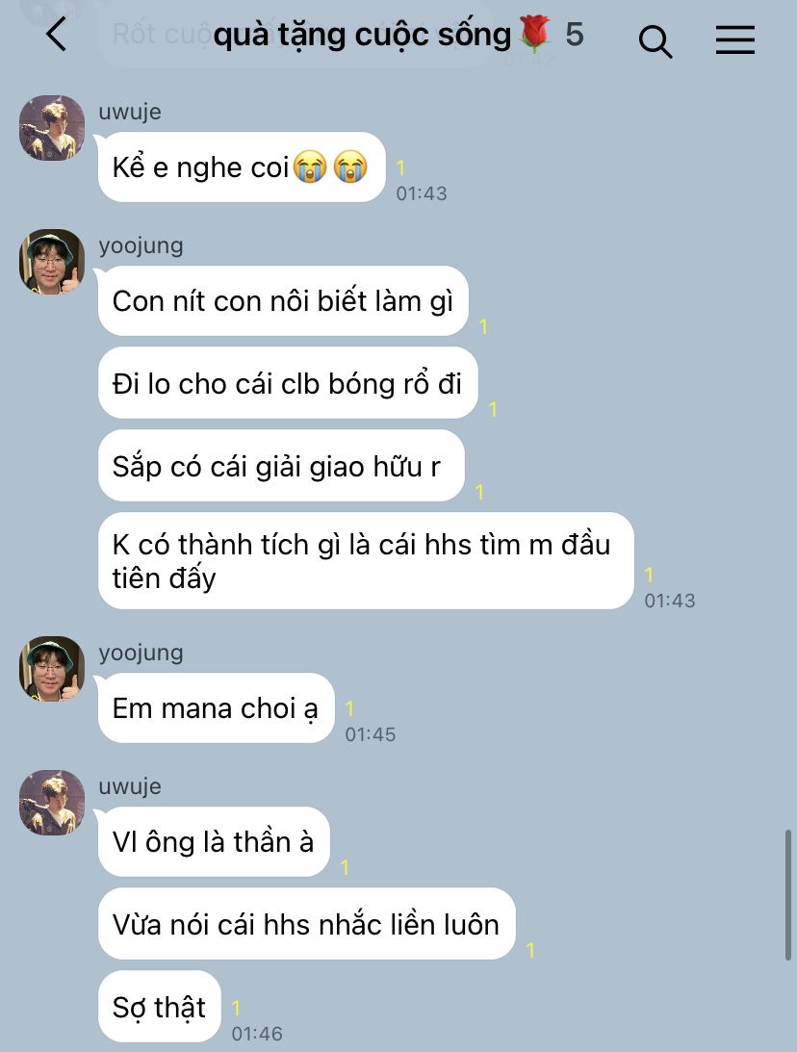
Task: Select the 'Vừa nói cái hhs nhắc liền luôn' bubble
Action: click(307, 924)
